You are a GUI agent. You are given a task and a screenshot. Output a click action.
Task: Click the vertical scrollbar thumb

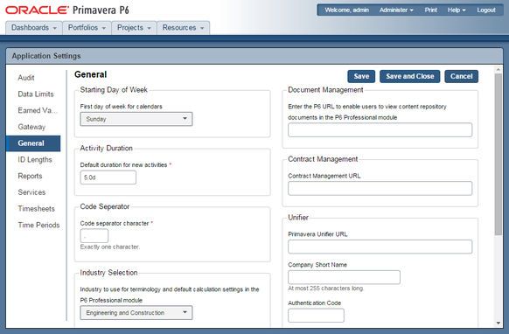pos(499,154)
